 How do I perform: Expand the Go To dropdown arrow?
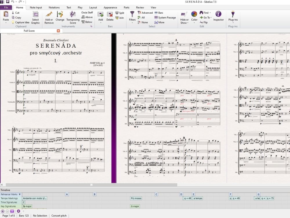(x=211, y=17)
